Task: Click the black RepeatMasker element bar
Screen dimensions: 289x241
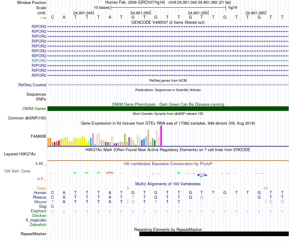Action: coord(214,234)
